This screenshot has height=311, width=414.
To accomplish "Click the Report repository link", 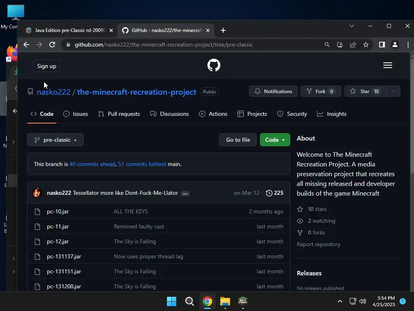I will click(x=319, y=244).
